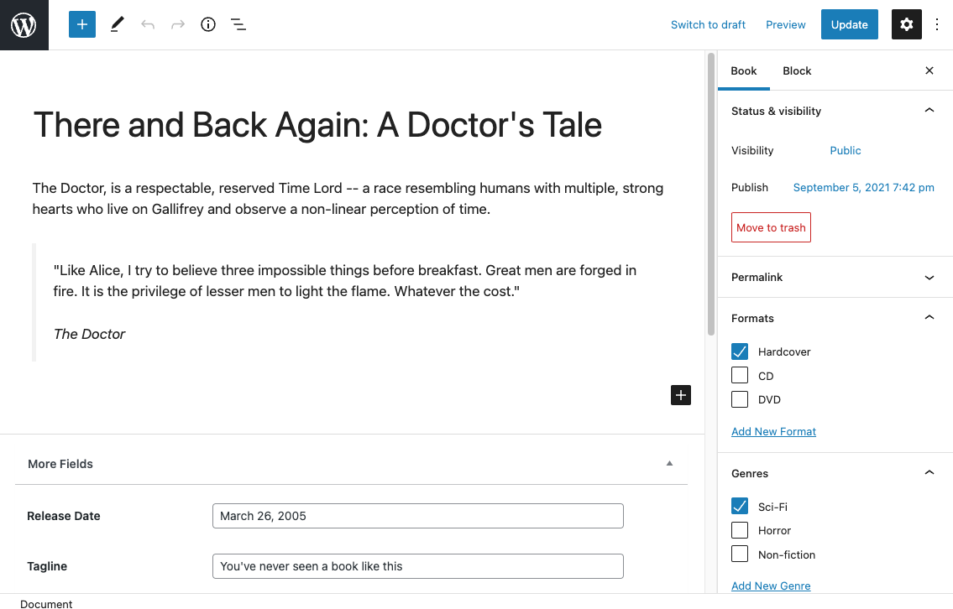This screenshot has height=609, width=953.
Task: Open the List View outline icon
Action: pyautogui.click(x=238, y=24)
